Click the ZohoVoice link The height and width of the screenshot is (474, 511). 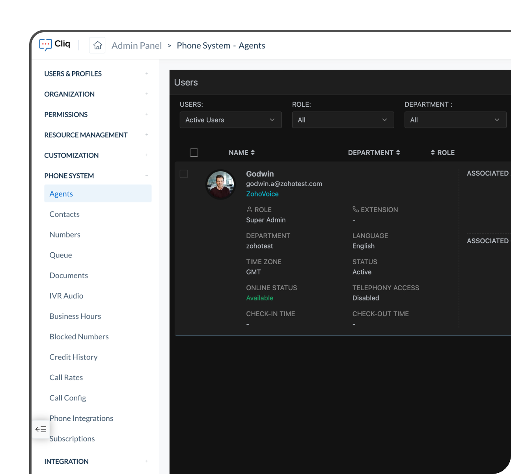click(x=262, y=194)
